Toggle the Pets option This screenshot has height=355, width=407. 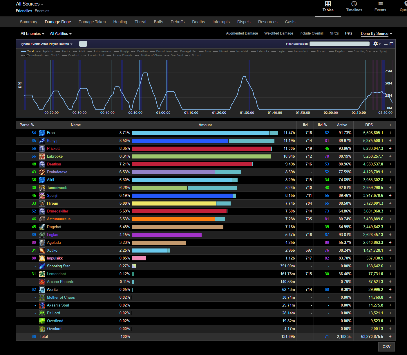click(348, 33)
